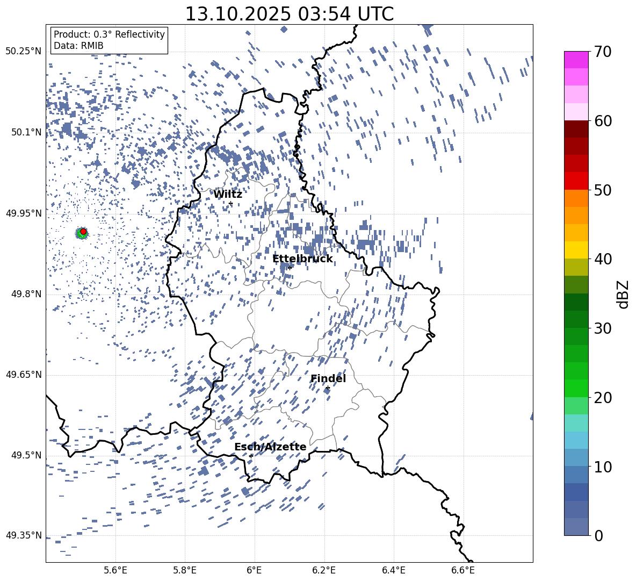Click the yellow swatch near 40 dBZ

576,250
